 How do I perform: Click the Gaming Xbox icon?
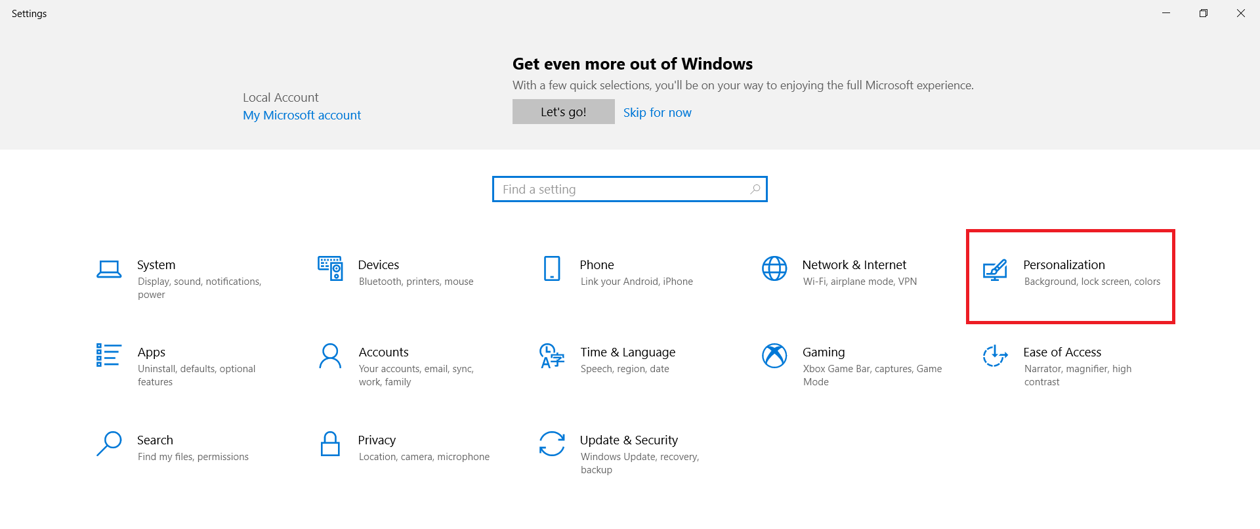(x=774, y=356)
